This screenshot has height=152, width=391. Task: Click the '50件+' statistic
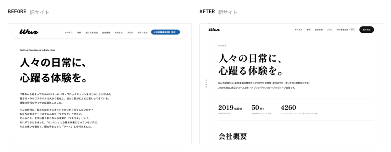coord(258,108)
